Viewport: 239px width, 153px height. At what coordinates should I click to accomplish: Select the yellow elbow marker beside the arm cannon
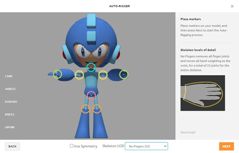click(x=103, y=75)
